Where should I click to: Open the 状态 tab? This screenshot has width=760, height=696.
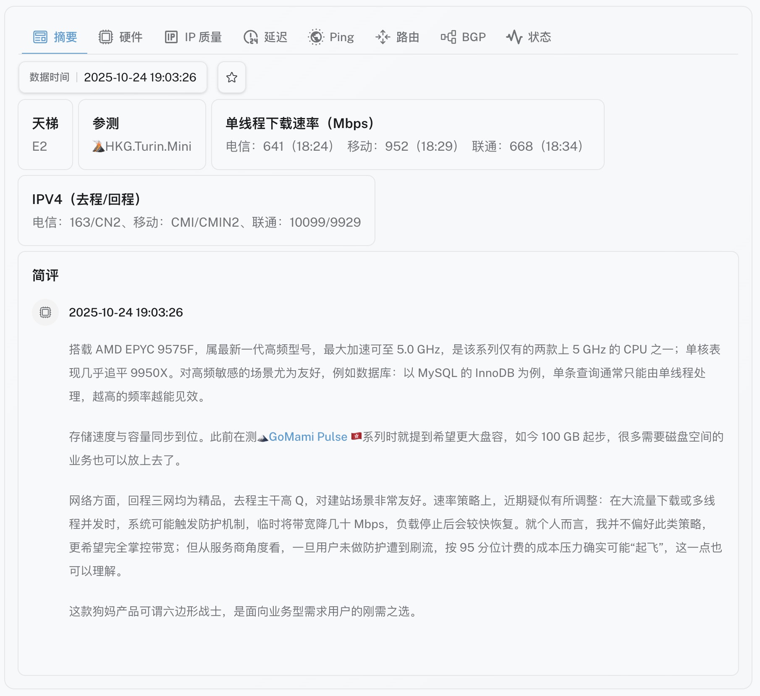point(529,37)
